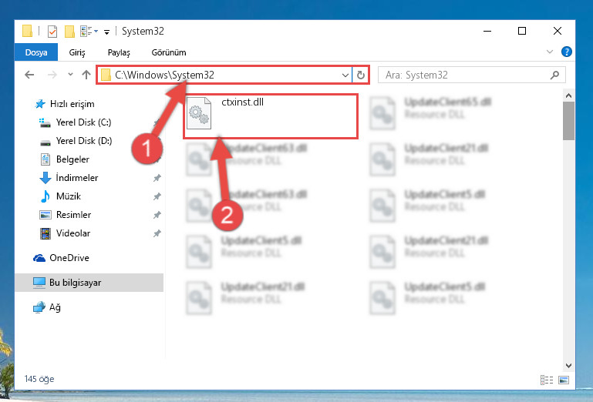The image size is (593, 402).
Task: Open recent locations dropdown arrow
Action: click(70, 75)
